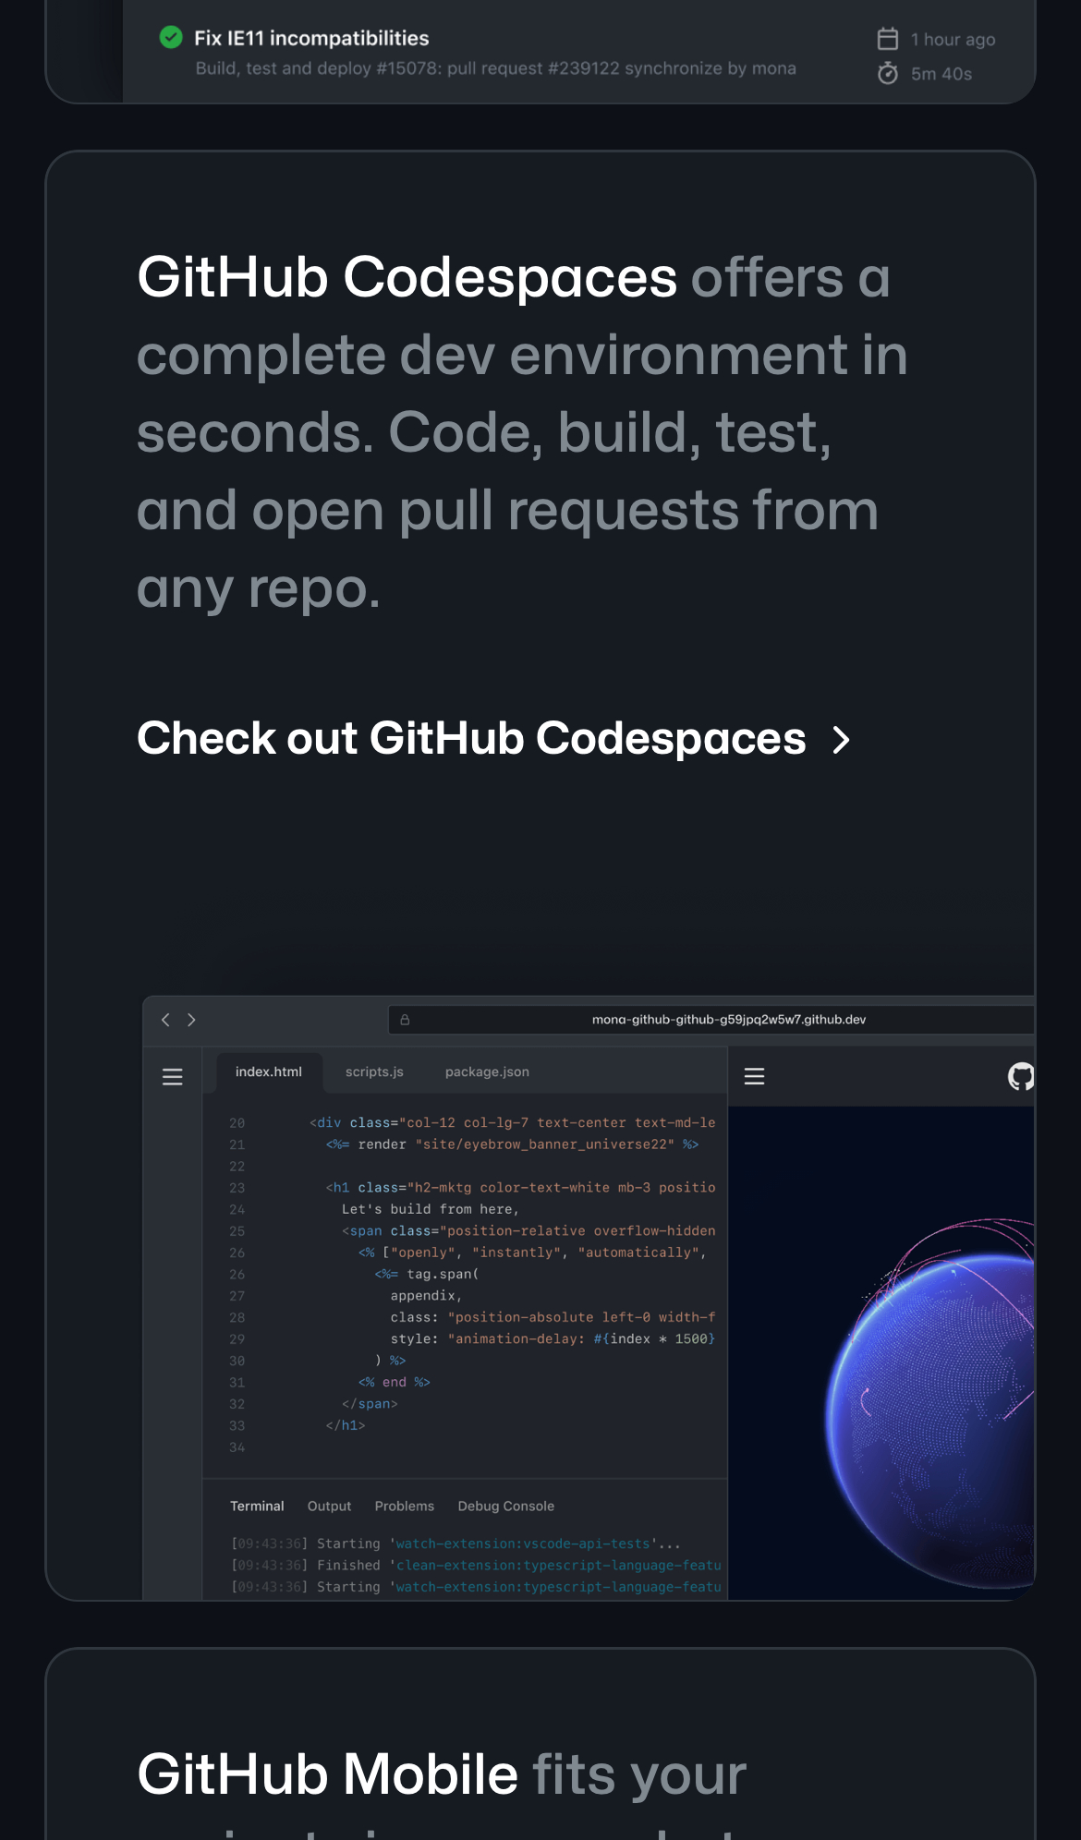Select the Debug Console panel tab

coord(506,1506)
